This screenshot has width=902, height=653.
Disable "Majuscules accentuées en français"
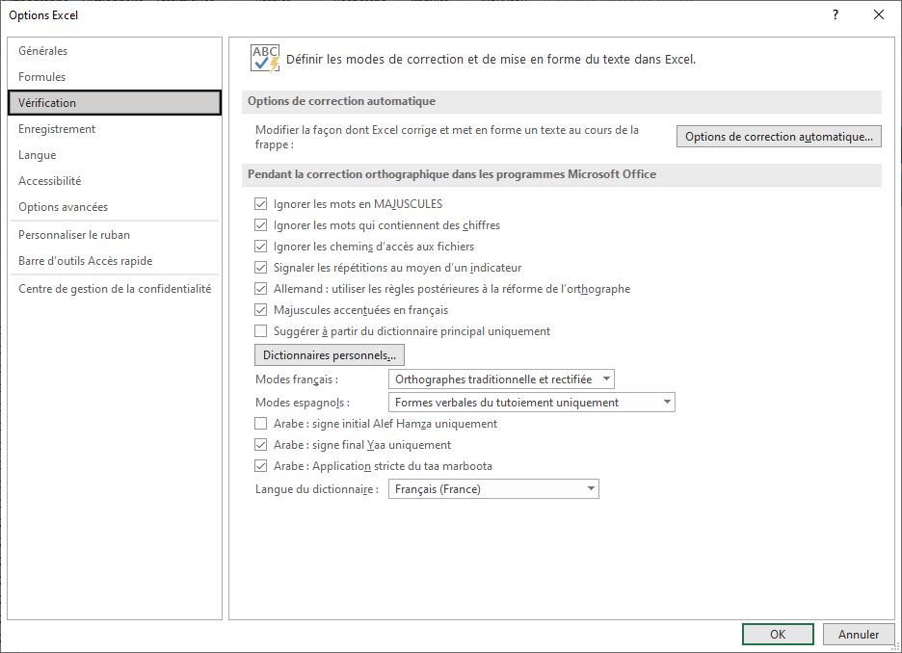pos(261,309)
